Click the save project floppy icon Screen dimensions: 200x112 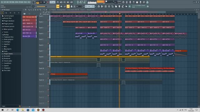pos(137,2)
